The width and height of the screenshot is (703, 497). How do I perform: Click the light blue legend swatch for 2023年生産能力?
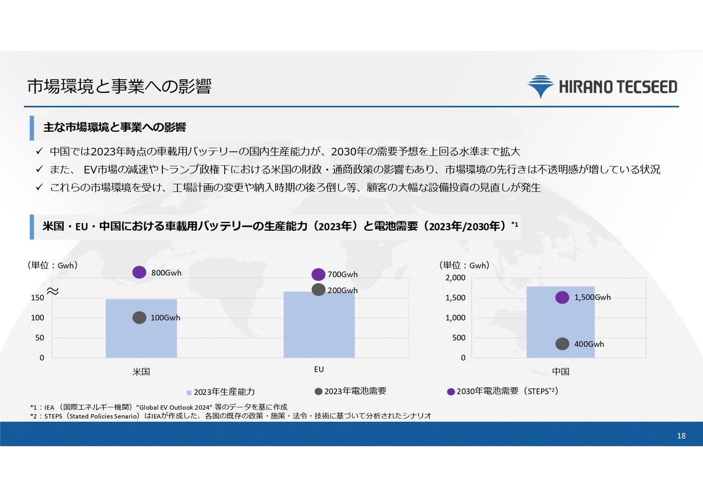[189, 393]
